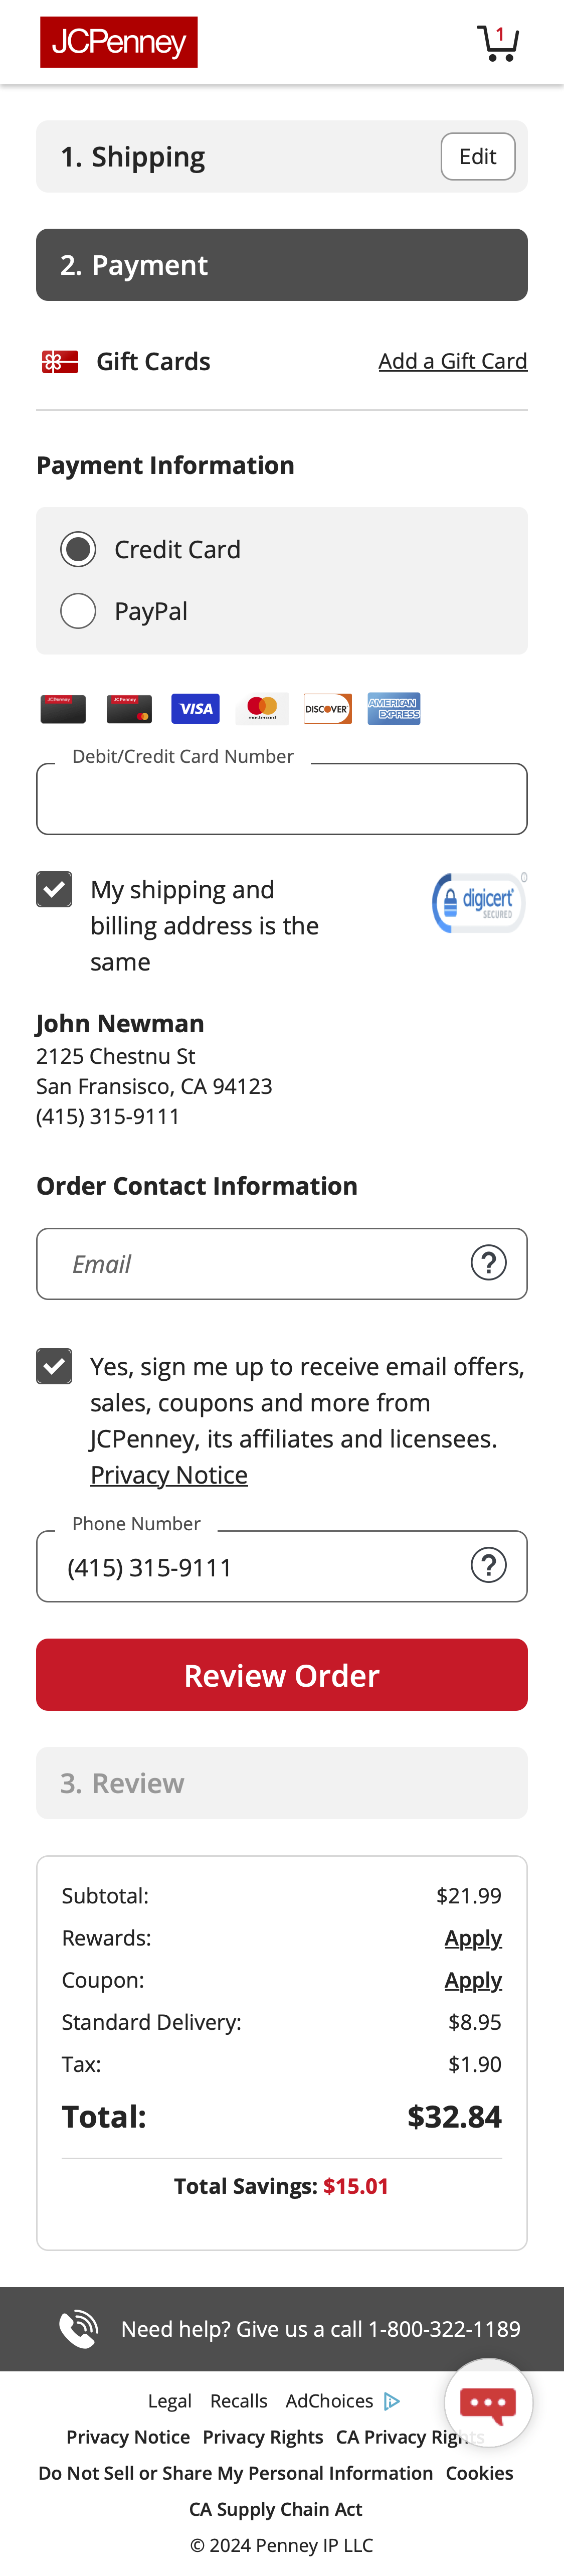Click the Mastercard payment icon

pos(261,708)
